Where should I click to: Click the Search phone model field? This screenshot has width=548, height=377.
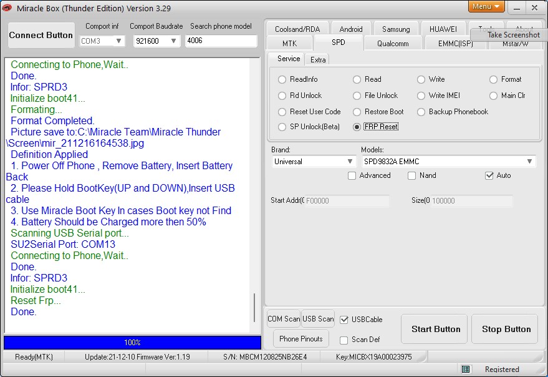click(x=221, y=41)
